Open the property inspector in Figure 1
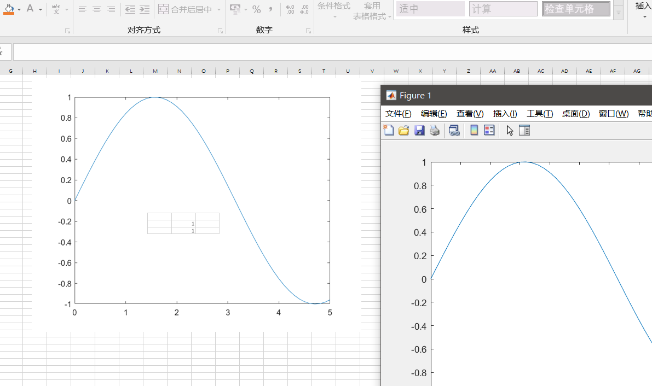Image resolution: width=652 pixels, height=386 pixels. point(524,130)
